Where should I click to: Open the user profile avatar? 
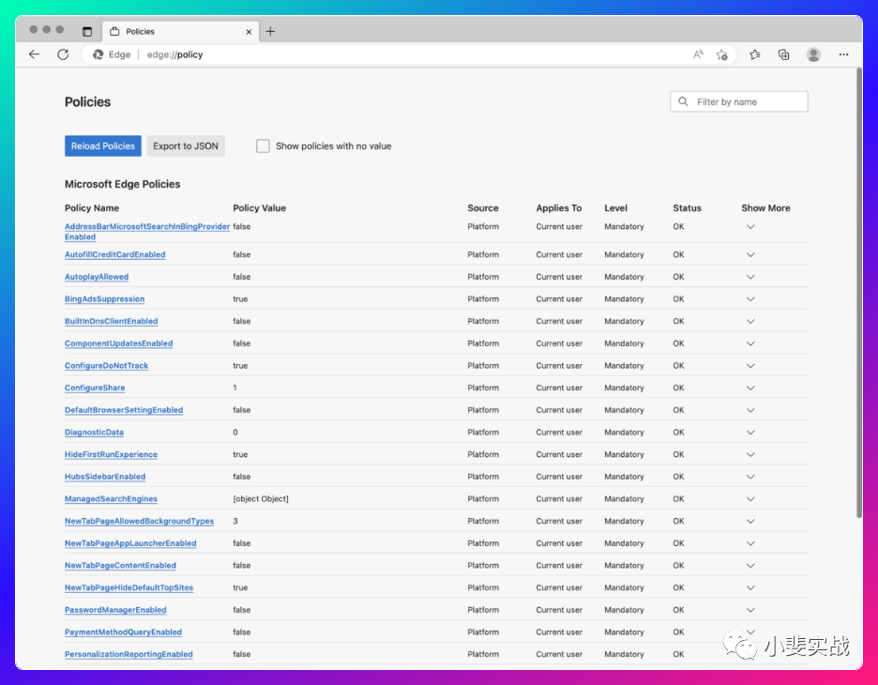[813, 54]
